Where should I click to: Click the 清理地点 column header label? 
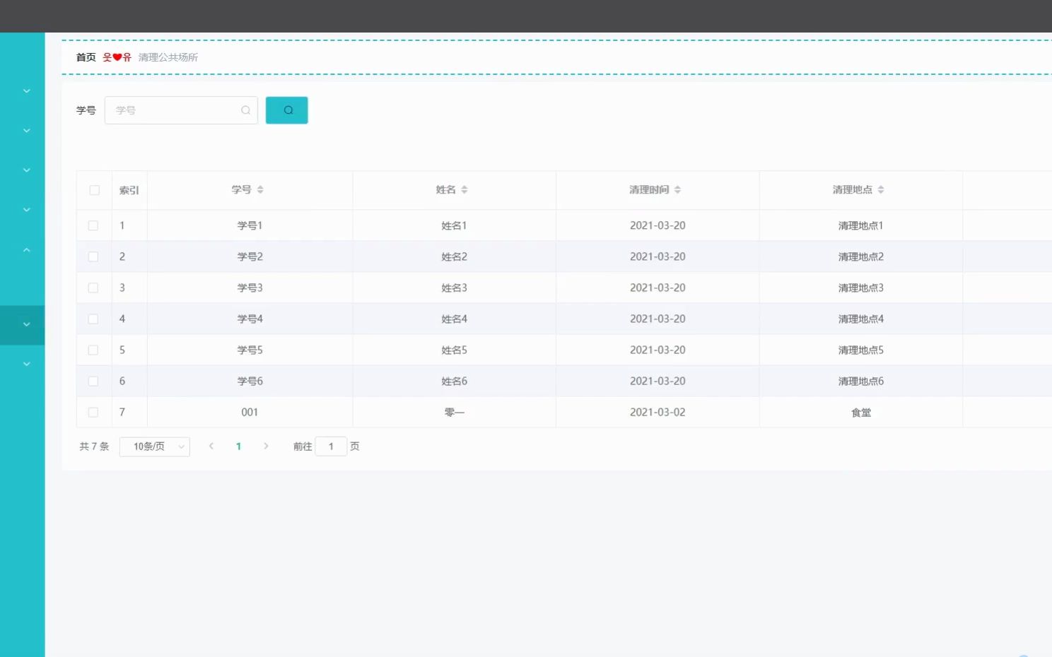pyautogui.click(x=853, y=189)
